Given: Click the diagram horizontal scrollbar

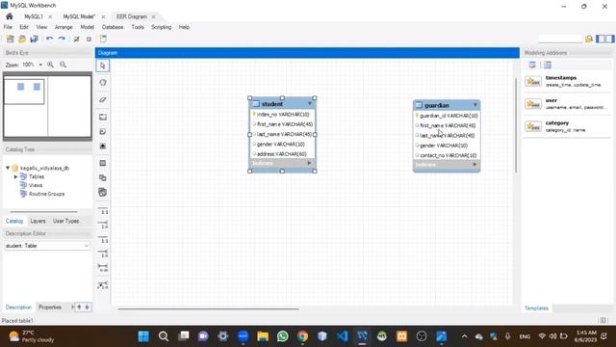Looking at the screenshot, I should tap(208, 308).
